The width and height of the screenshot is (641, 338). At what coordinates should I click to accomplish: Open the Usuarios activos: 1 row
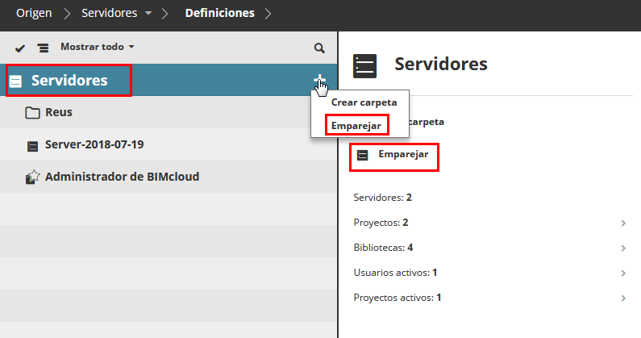pos(489,273)
